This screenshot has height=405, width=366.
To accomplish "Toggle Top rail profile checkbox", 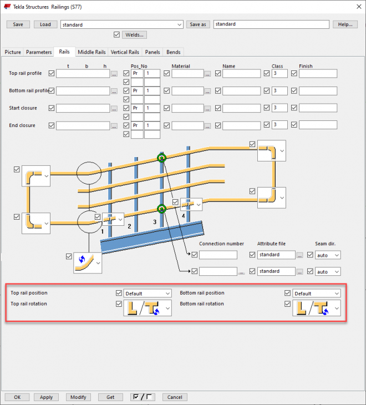I will [52, 73].
